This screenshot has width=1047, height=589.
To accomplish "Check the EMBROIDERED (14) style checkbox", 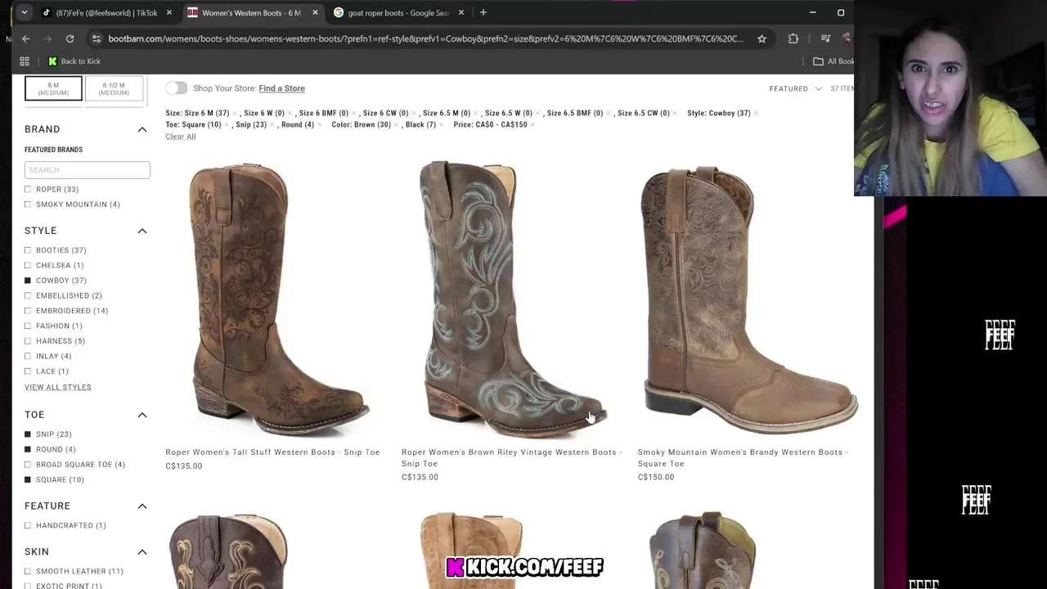I will point(28,311).
